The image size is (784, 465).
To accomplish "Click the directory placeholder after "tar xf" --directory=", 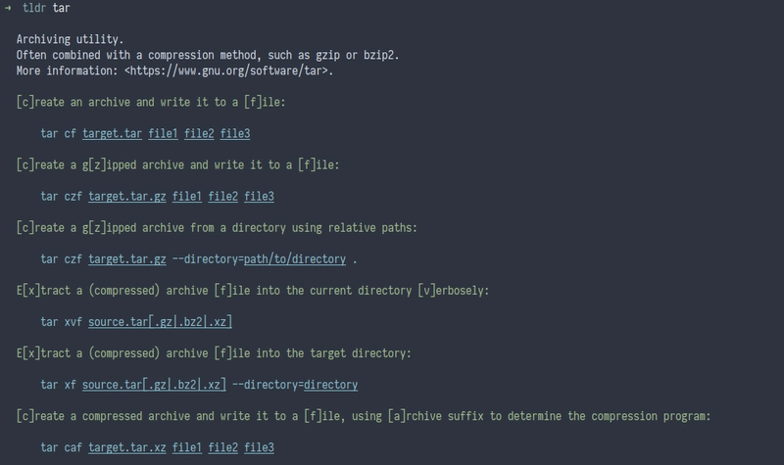I will [x=330, y=385].
